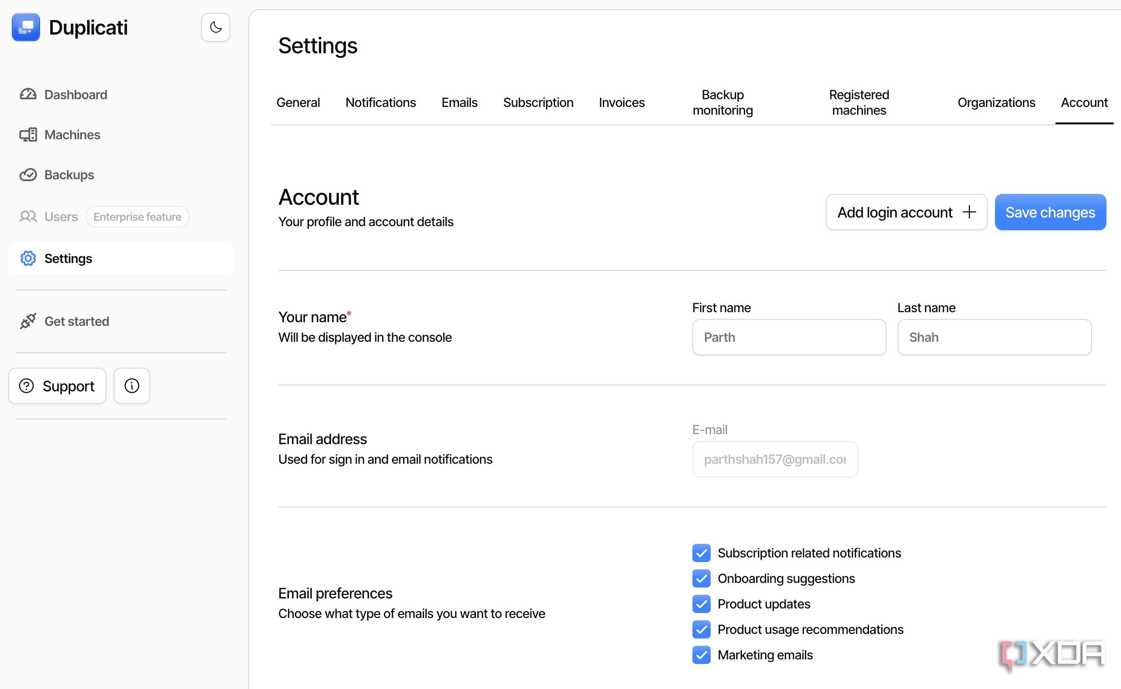Click the Backups cloud check icon
The image size is (1121, 689).
click(28, 175)
